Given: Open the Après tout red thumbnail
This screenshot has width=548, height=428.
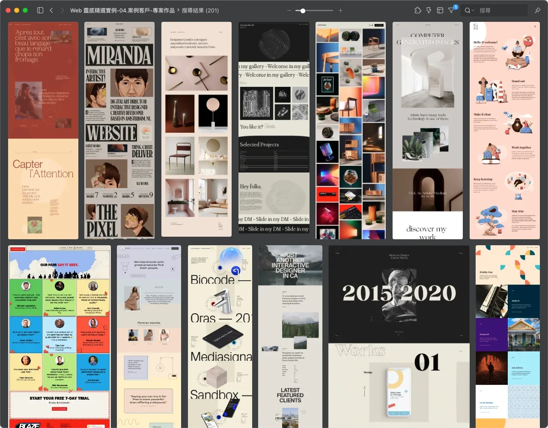Looking at the screenshot, I should 43,131.
